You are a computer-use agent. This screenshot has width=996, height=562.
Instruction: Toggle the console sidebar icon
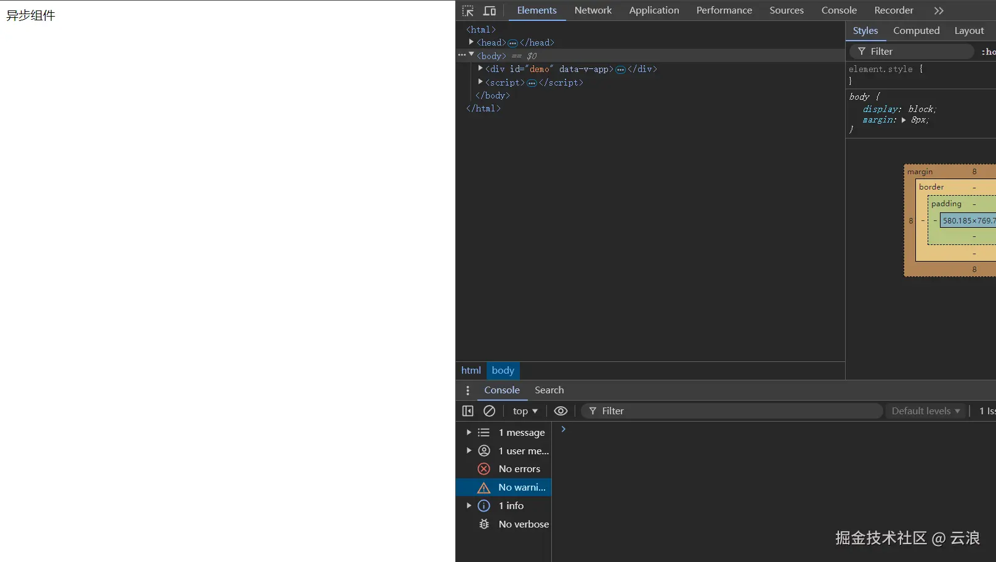468,411
